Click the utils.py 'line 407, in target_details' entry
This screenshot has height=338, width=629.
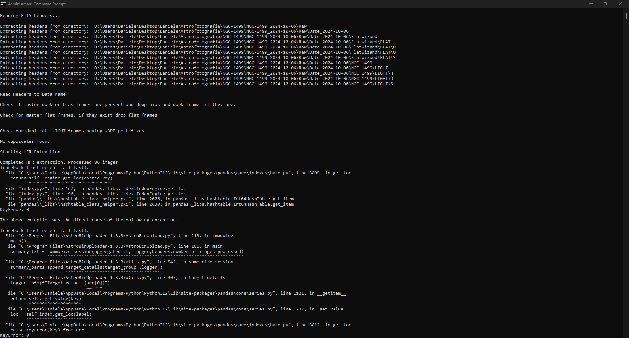pos(115,278)
